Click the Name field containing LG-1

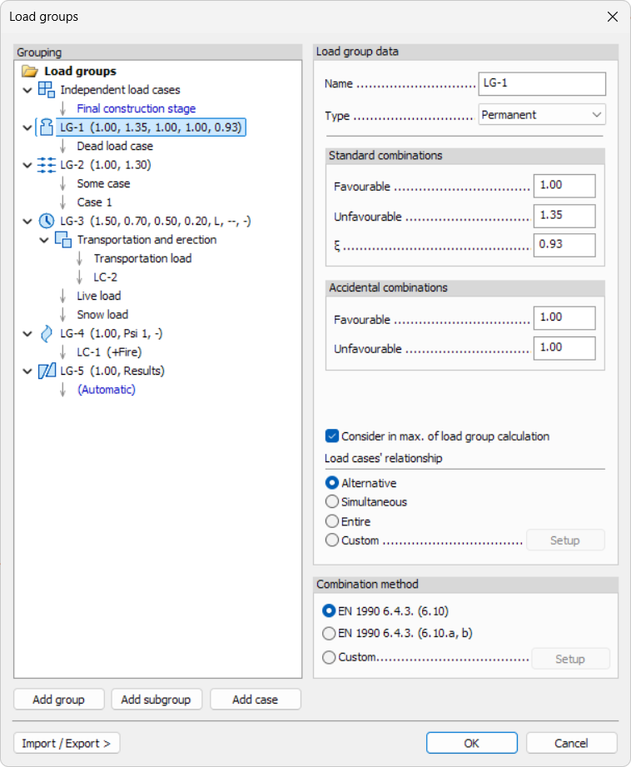pos(542,84)
